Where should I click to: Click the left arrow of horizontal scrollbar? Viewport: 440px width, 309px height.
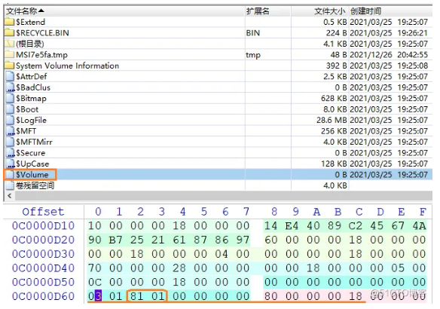(10, 196)
